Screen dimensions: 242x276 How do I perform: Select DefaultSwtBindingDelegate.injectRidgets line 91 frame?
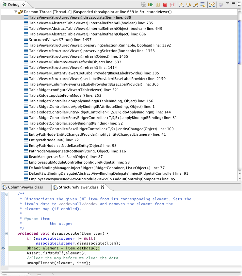108,173
